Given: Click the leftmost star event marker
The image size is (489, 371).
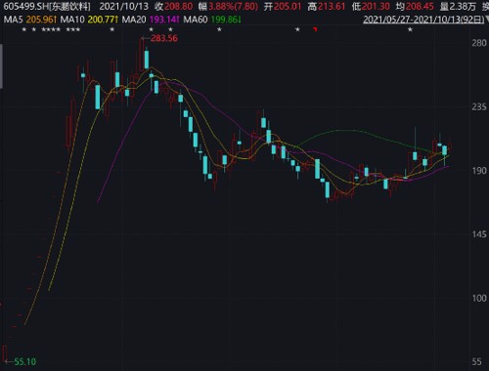Looking at the screenshot, I should [x=23, y=29].
